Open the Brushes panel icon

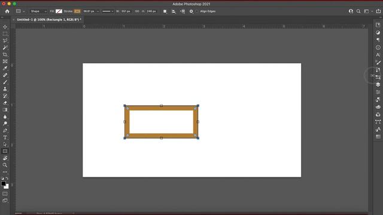pyautogui.click(x=378, y=62)
